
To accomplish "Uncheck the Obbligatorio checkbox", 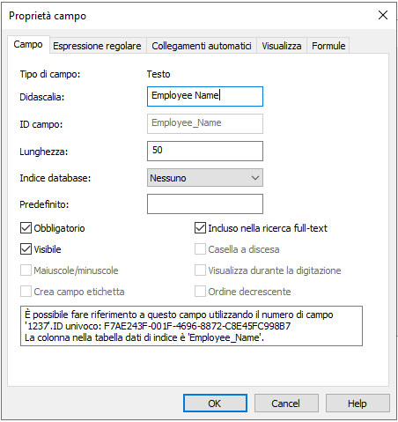I will coord(26,228).
